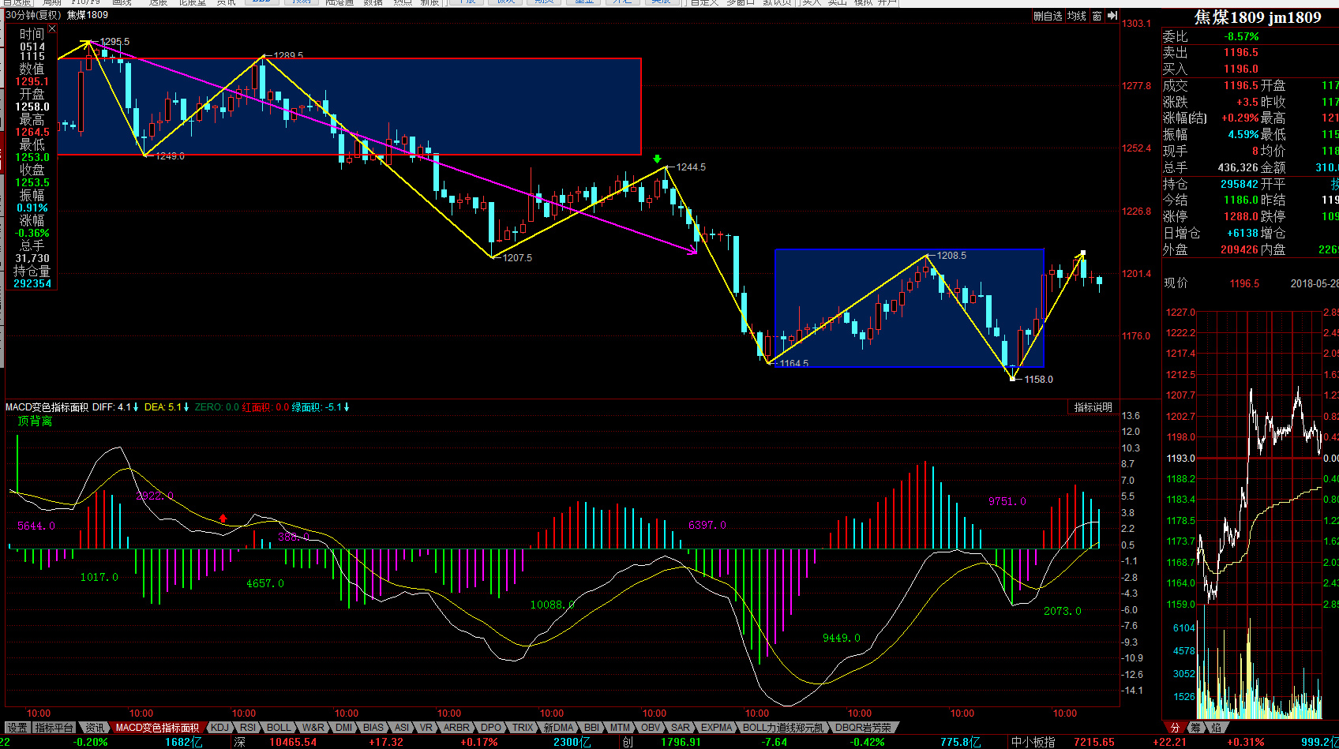The height and width of the screenshot is (749, 1339).
Task: Click the arrow icon beside the 窗 button
Action: tap(1112, 16)
